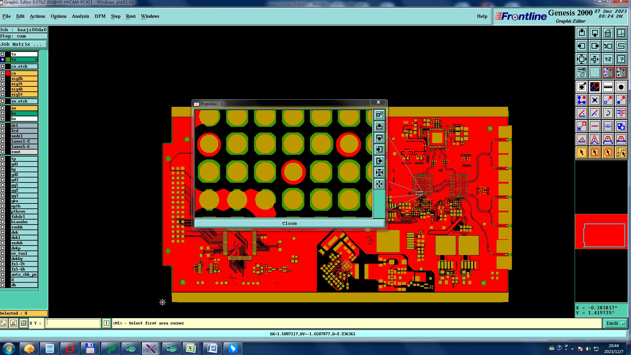Click the 1:2 zoom scale icon
This screenshot has height=355, width=631.
click(608, 59)
